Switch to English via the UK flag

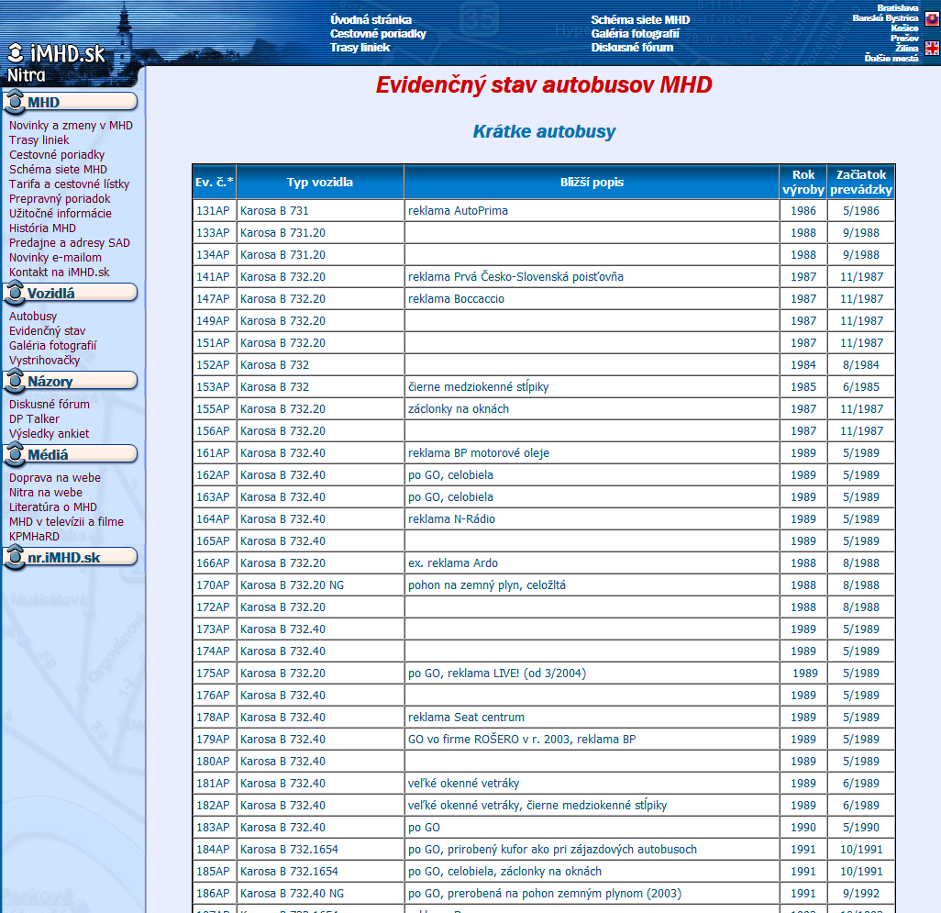click(932, 49)
